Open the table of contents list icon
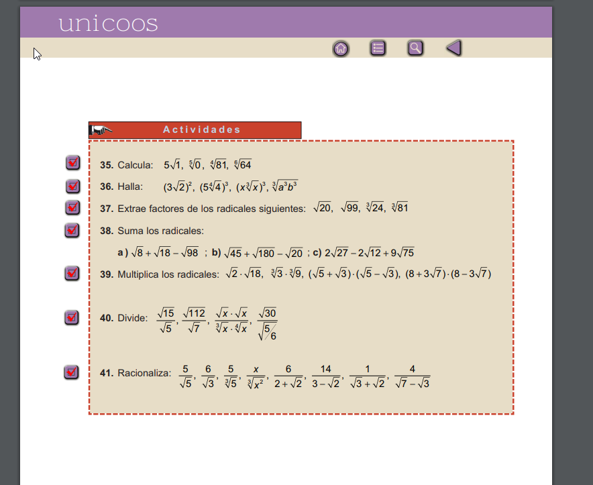This screenshot has width=593, height=485. 378,48
